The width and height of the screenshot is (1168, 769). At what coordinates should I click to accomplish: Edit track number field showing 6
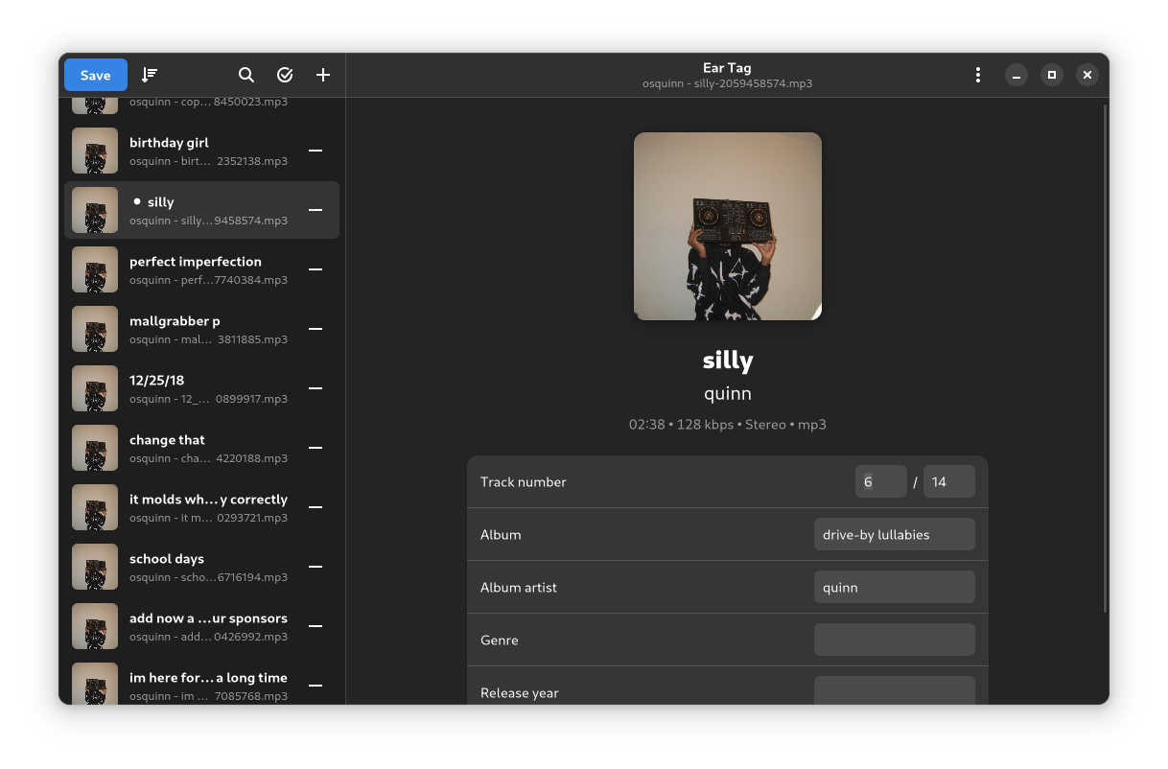pos(880,481)
